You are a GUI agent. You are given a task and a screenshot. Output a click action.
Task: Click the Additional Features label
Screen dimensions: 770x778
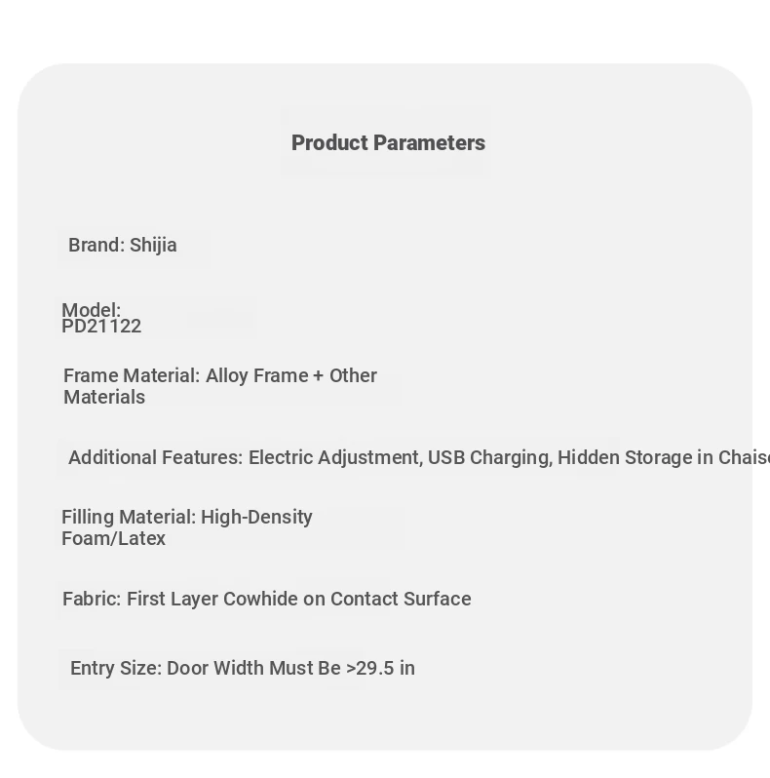coord(156,457)
